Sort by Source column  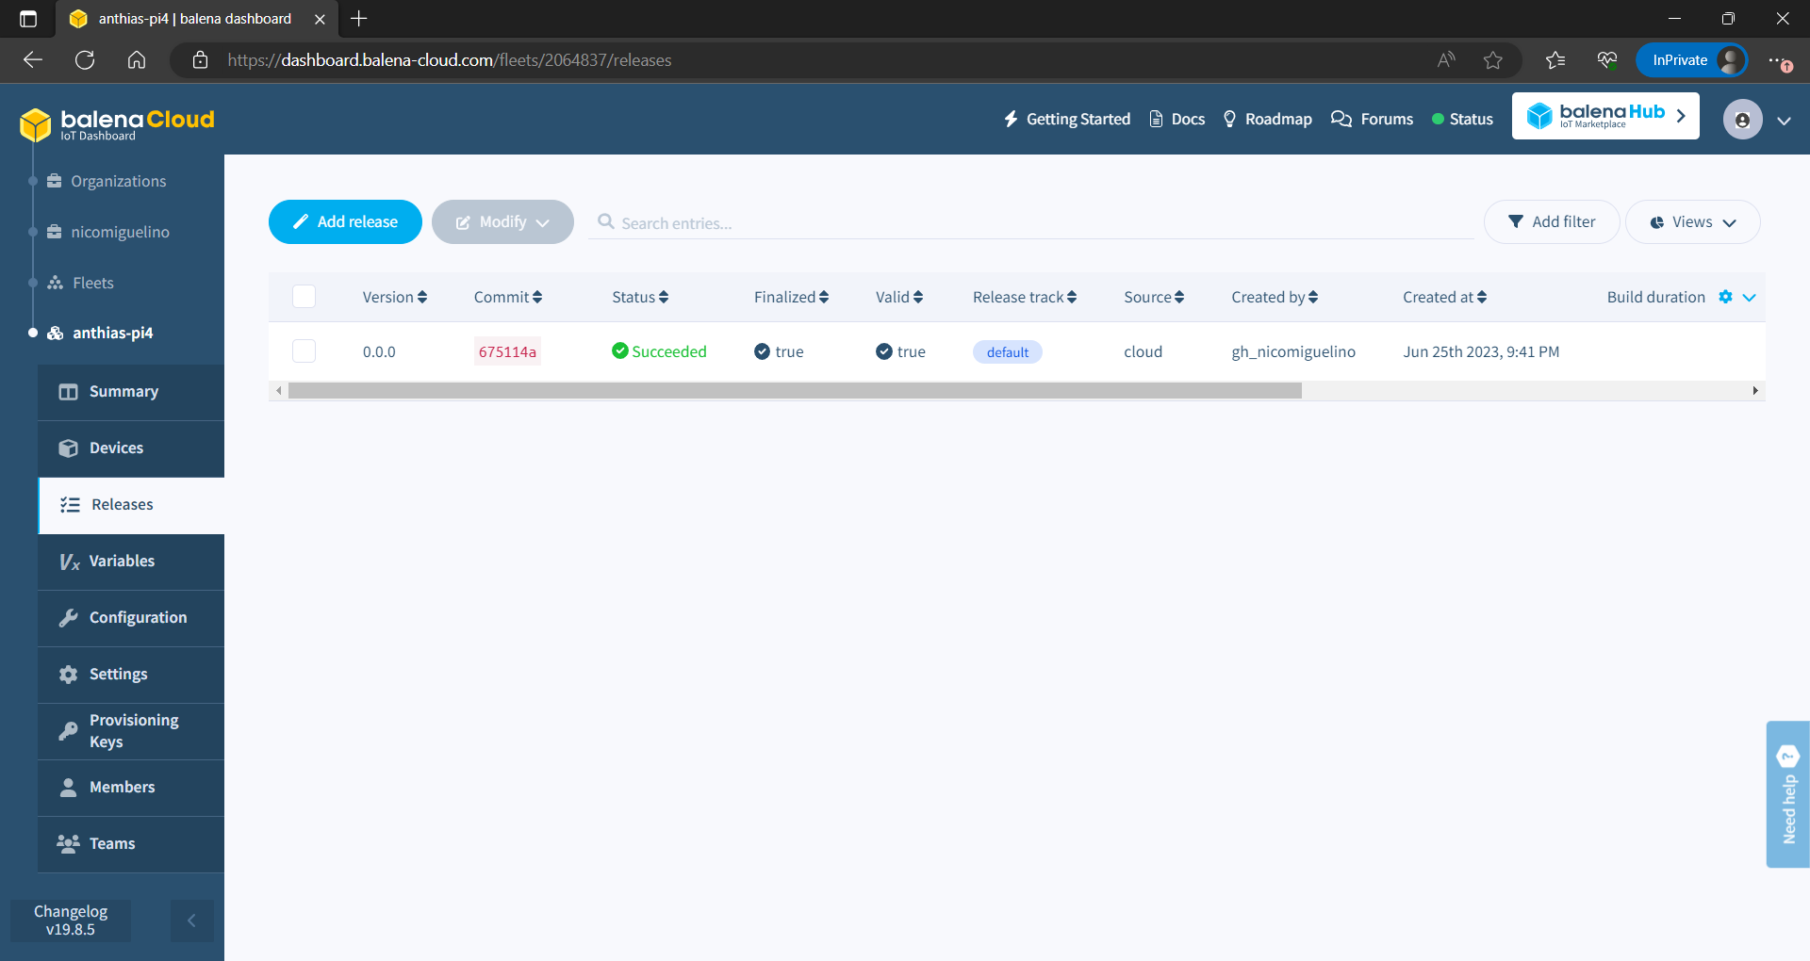click(1154, 297)
